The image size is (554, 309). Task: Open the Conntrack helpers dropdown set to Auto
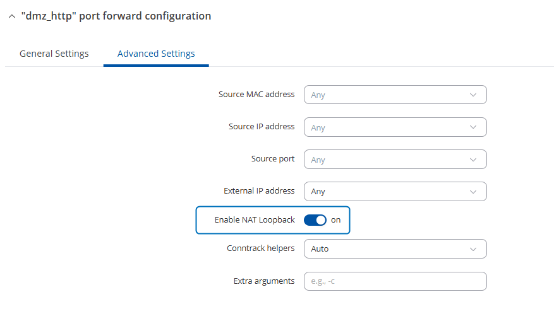click(385, 248)
